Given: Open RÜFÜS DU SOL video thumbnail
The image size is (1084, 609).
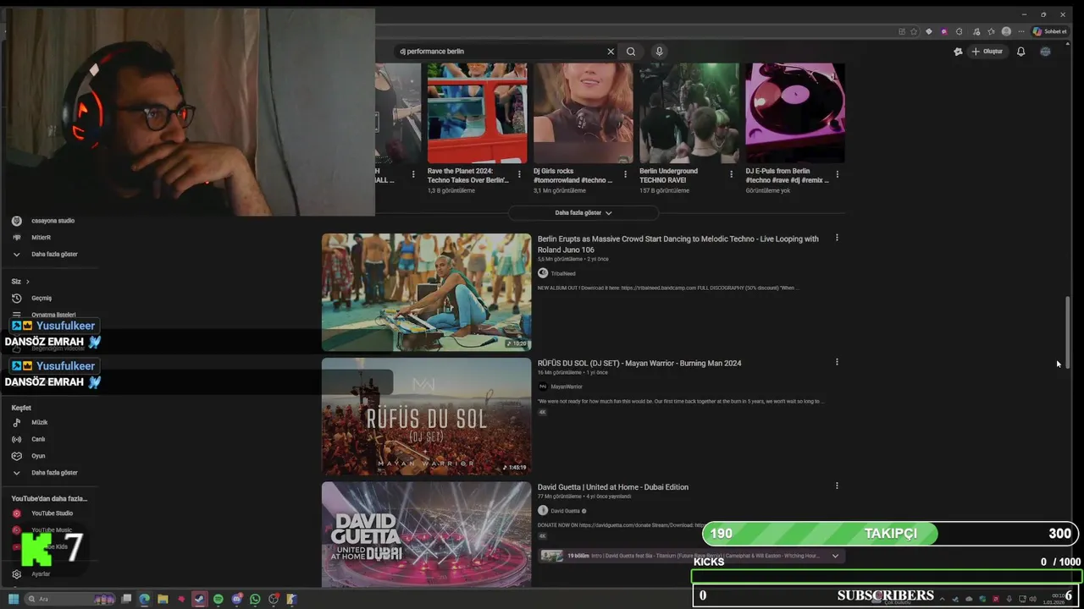Looking at the screenshot, I should point(426,416).
